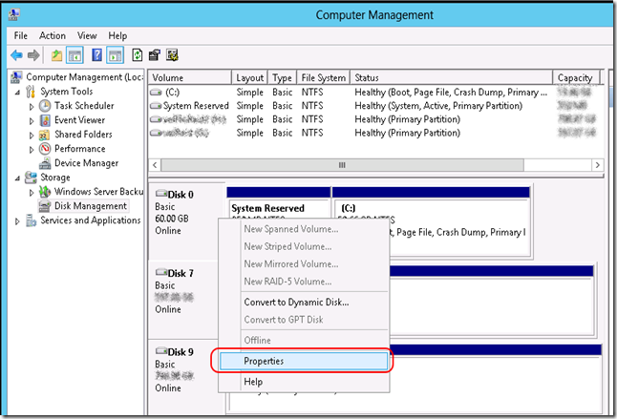Open the Help menu in menu bar

click(x=117, y=35)
